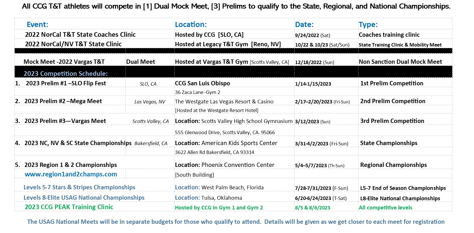The height and width of the screenshot is (233, 474).
Task: Select the Mock Meet -2022 Vargas T&T cell
Action: point(64,62)
